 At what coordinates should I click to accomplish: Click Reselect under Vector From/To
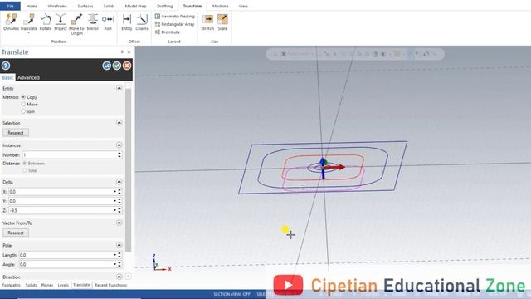pyautogui.click(x=16, y=233)
